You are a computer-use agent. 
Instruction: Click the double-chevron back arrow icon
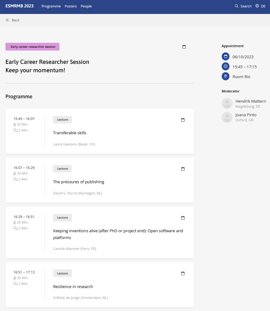point(7,20)
